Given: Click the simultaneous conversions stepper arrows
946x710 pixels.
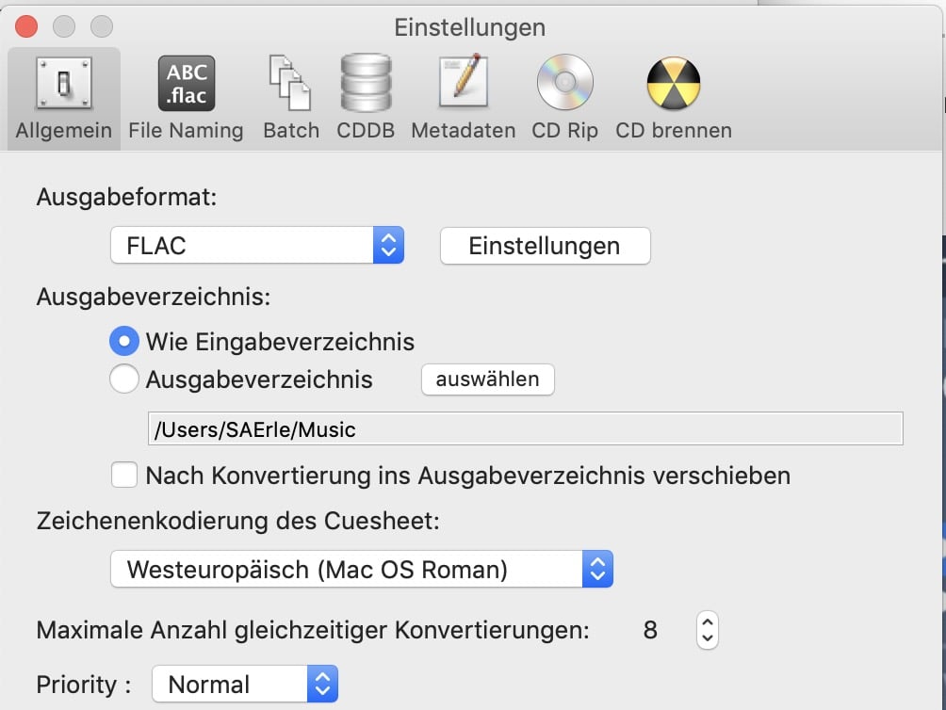Looking at the screenshot, I should pyautogui.click(x=707, y=630).
